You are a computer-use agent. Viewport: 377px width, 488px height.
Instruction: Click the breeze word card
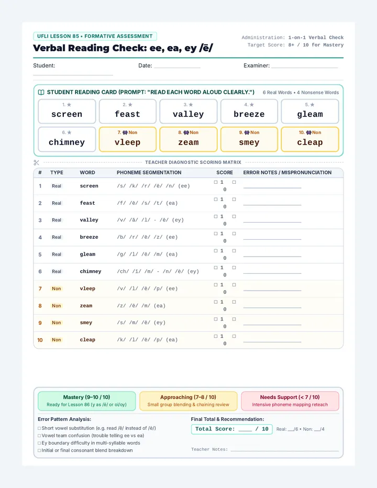pyautogui.click(x=249, y=112)
